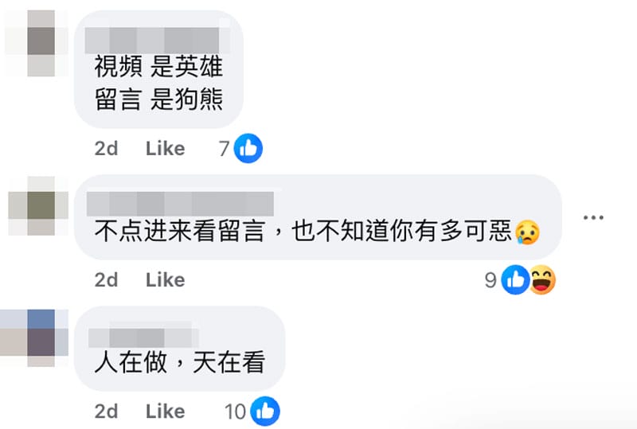Screen dimensions: 637x429
Task: Open the third commenter's blurred avatar
Action: click(34, 338)
